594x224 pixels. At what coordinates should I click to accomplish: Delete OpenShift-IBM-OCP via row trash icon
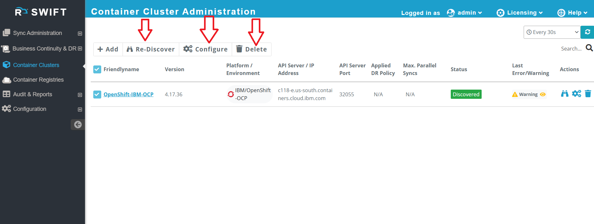point(588,94)
